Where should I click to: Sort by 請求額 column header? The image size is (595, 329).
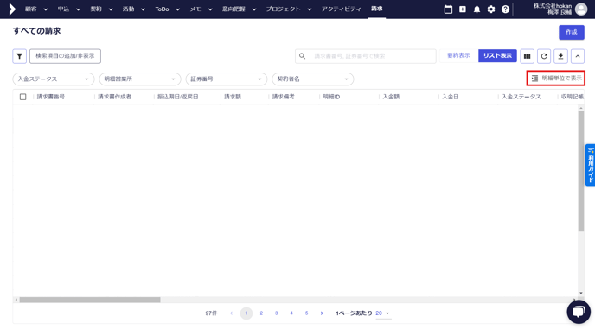pos(233,97)
